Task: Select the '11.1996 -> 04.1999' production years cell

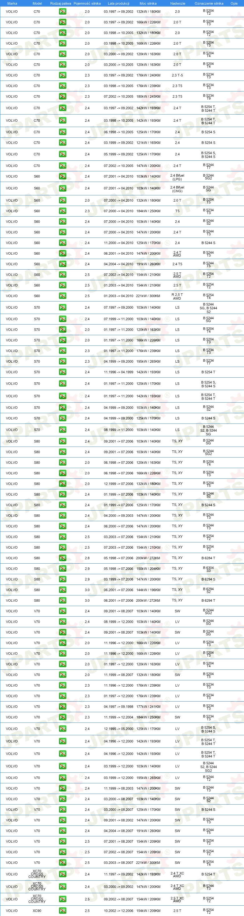Action: tap(119, 372)
